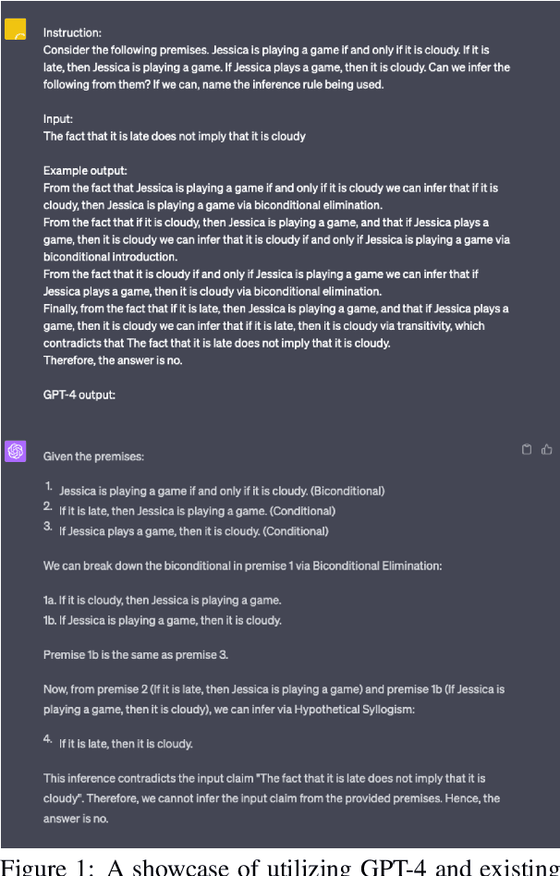
Task: Click line "1a. If it is cloudy"
Action: click(x=162, y=601)
